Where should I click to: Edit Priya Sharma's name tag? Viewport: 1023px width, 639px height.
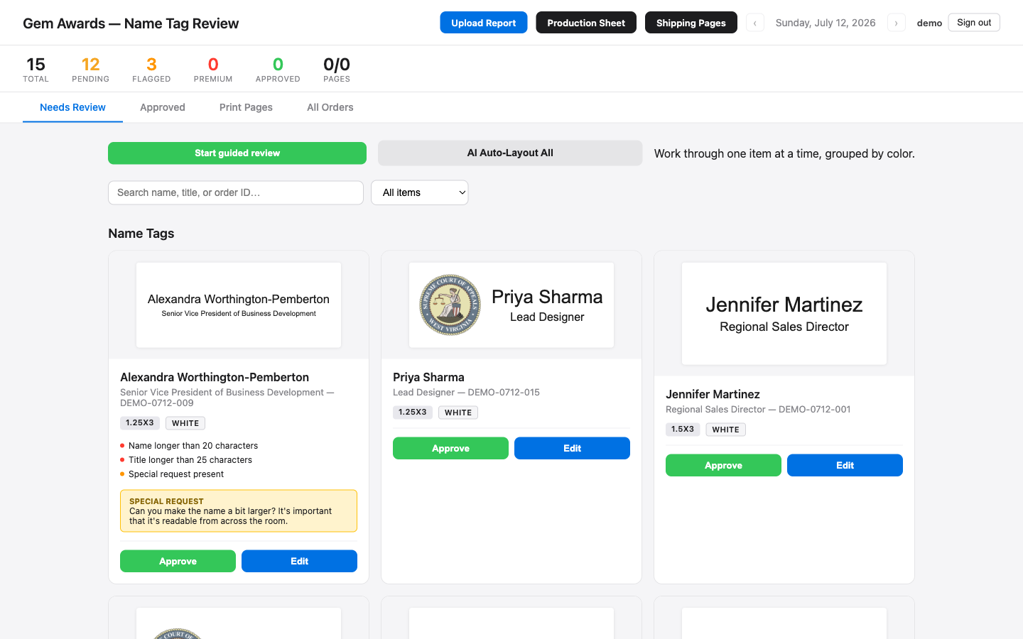pos(572,448)
